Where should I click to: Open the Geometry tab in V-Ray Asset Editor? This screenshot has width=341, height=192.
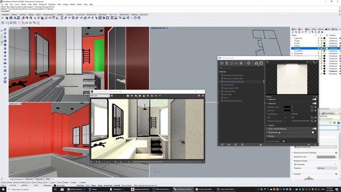231,63
